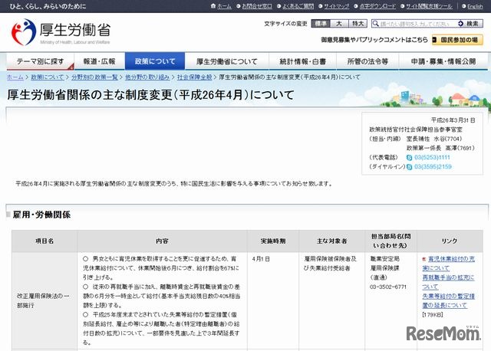Viewport: 491px width, 351px height.
Task: Click the magnifier icon in the search box
Action: click(375, 24)
